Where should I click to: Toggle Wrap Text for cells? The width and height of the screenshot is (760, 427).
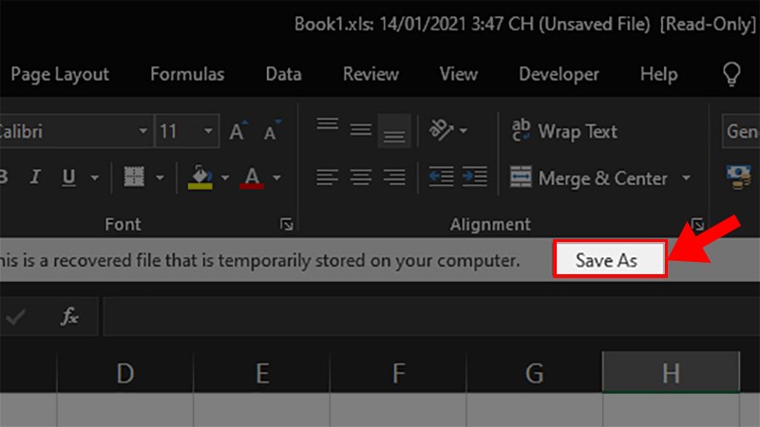(x=564, y=131)
